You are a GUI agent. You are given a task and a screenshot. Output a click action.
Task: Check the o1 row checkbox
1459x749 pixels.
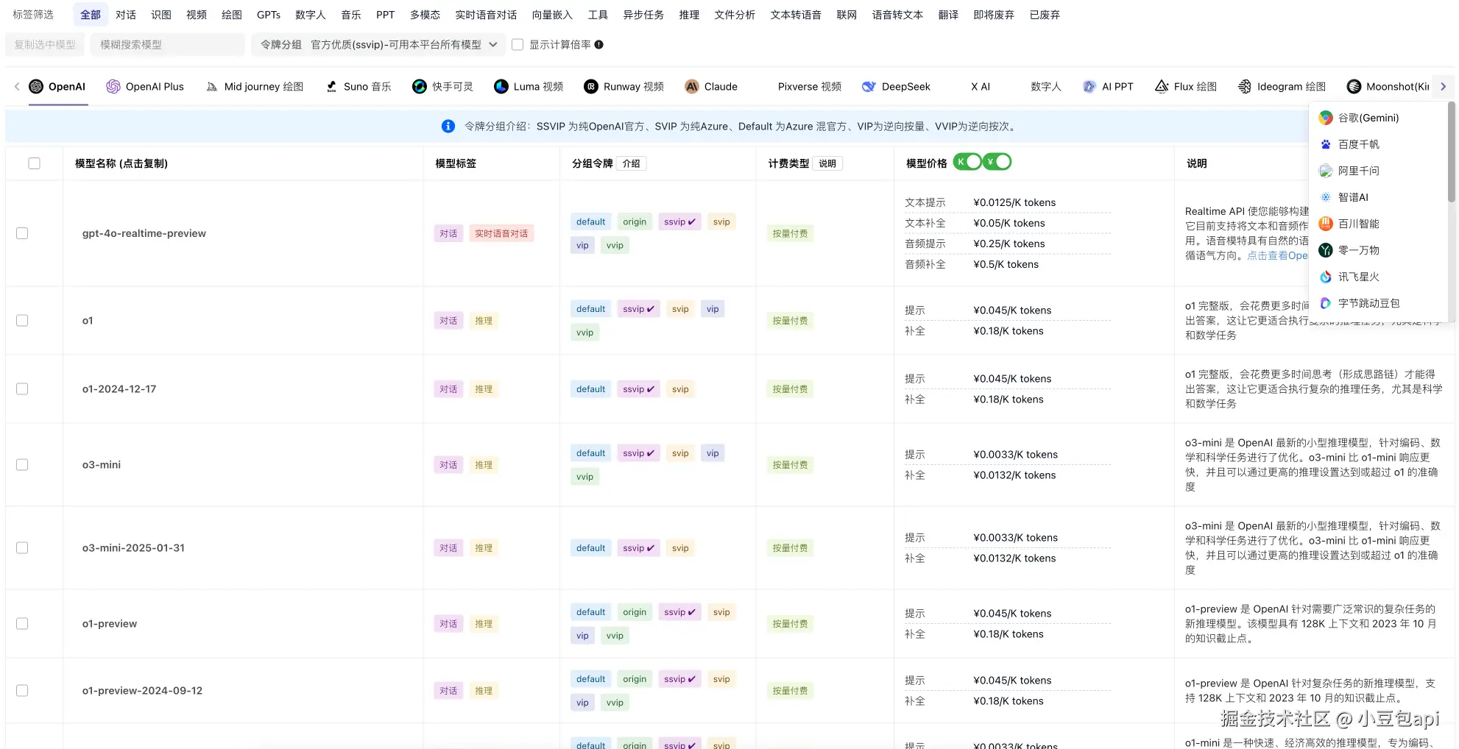[22, 321]
